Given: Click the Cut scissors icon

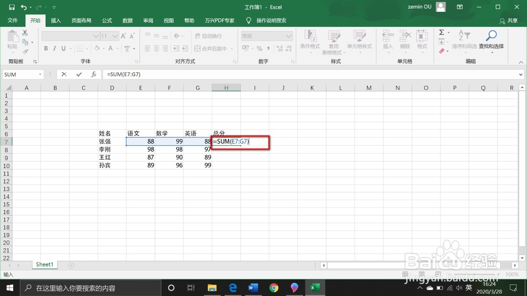Looking at the screenshot, I should pos(25,33).
